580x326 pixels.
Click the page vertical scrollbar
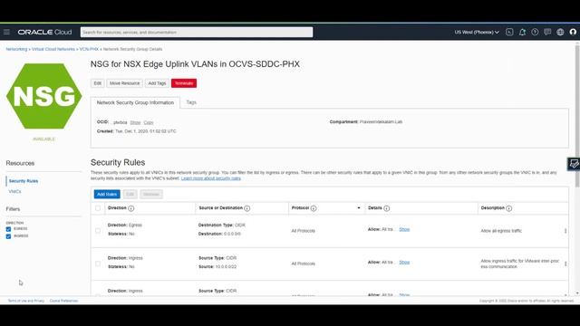(x=577, y=117)
